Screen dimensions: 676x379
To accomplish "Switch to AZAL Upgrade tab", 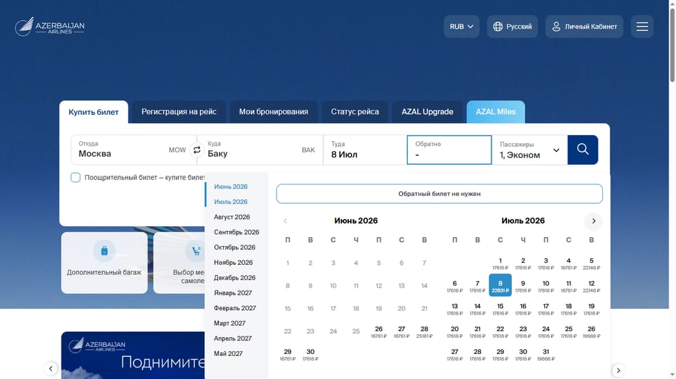I will [427, 112].
